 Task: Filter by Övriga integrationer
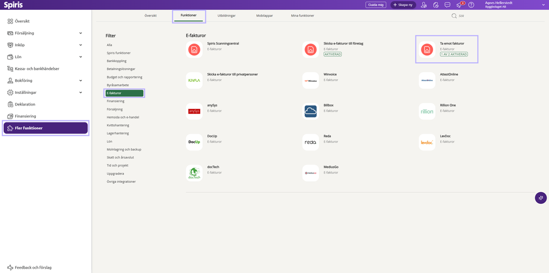click(x=121, y=182)
